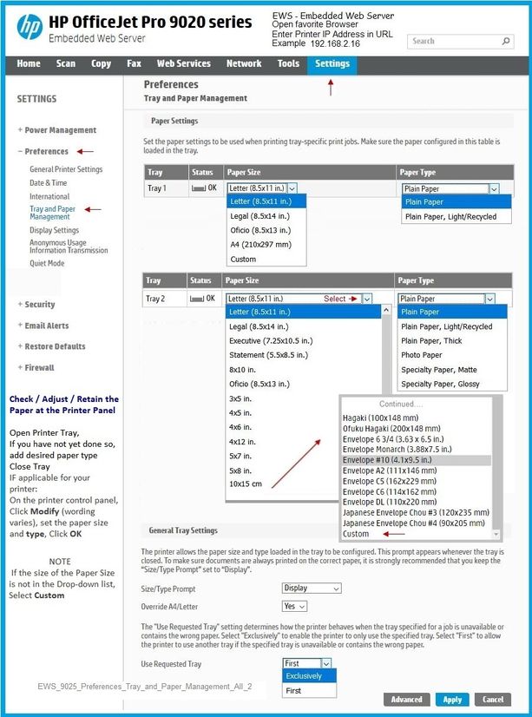Choose Legal (8.5x14 in.) in Tray 1 list

pos(266,216)
